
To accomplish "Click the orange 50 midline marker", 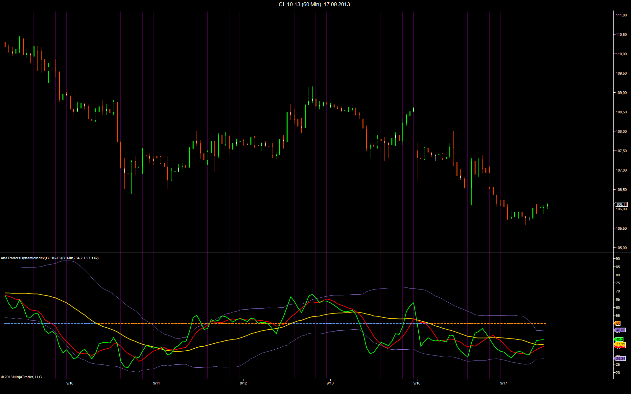I will coord(618,324).
